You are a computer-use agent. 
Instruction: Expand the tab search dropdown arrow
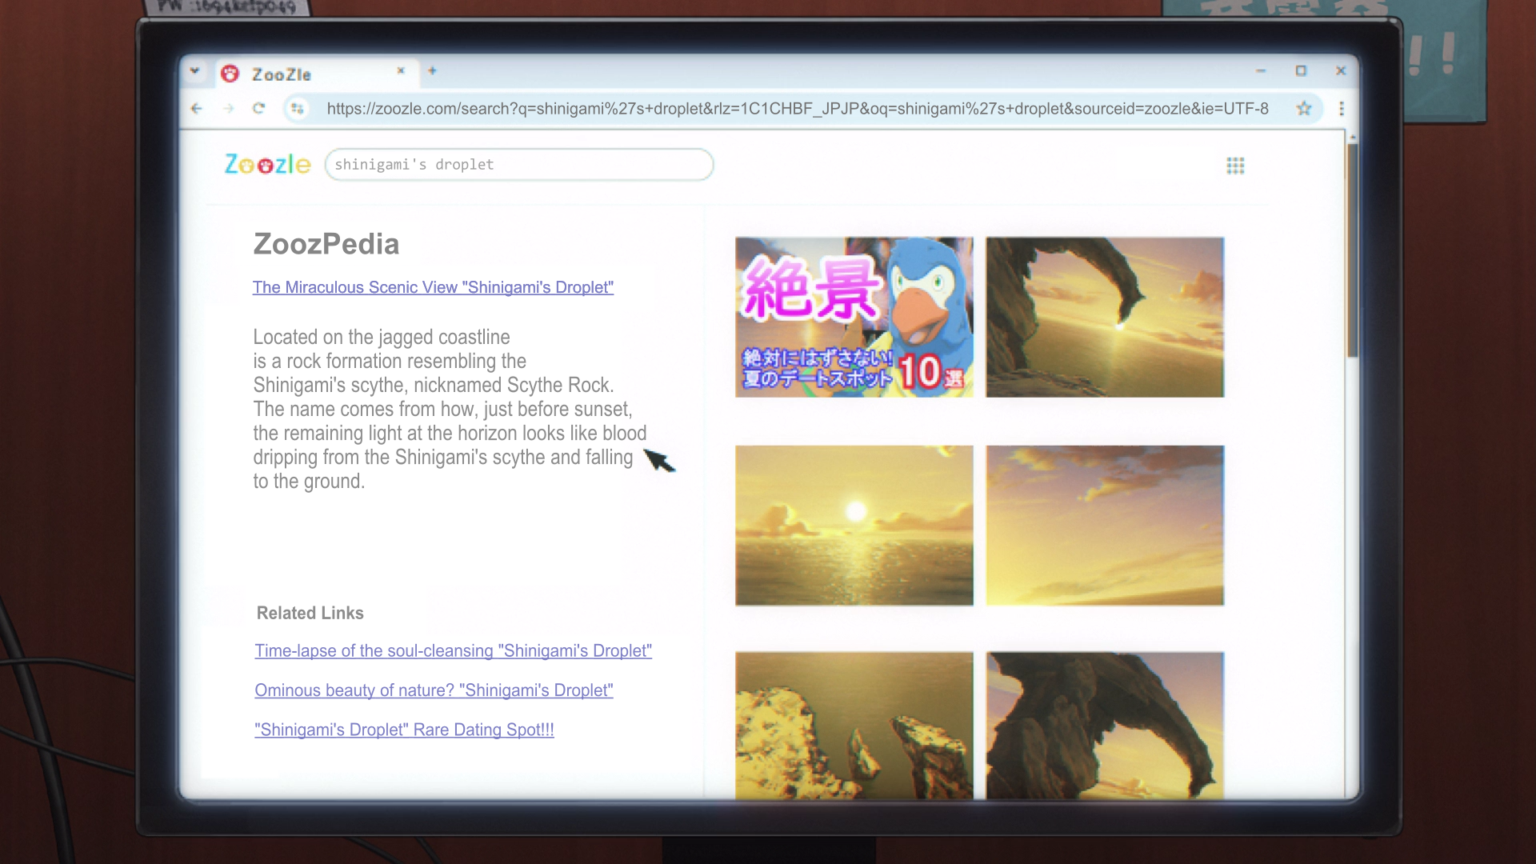tap(194, 72)
